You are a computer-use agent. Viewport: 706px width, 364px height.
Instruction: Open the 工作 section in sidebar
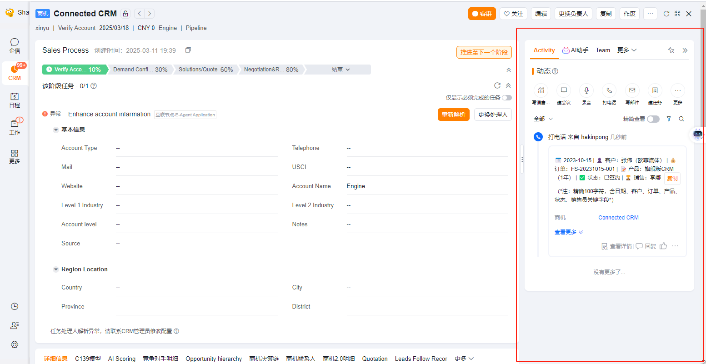point(15,127)
